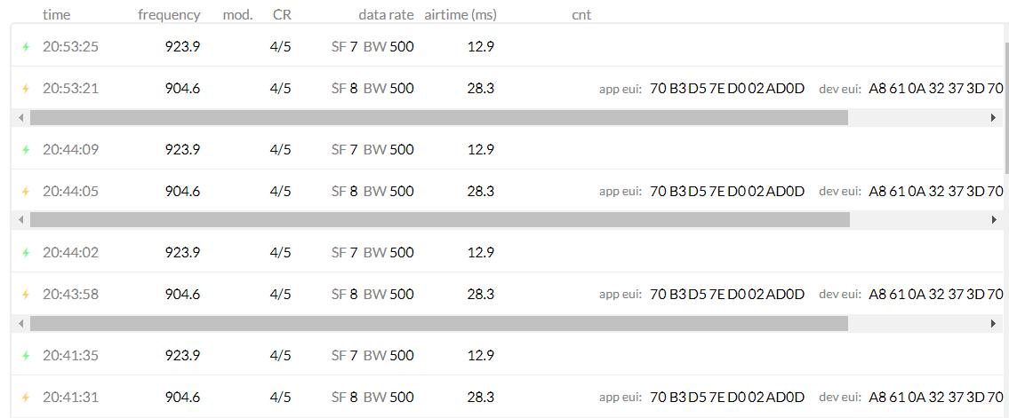
Task: Select dev eui value in 20:41:31 row
Action: [935, 398]
